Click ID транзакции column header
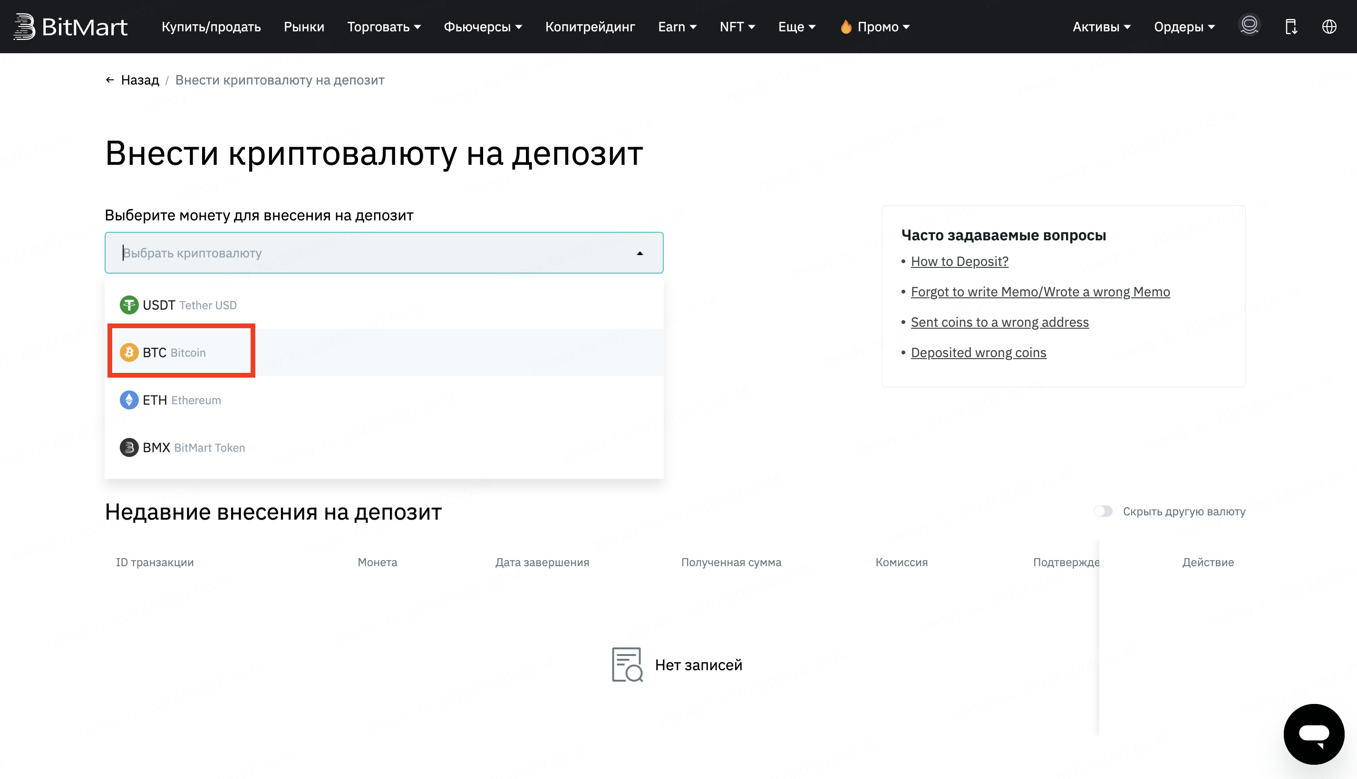This screenshot has width=1357, height=779. 155,562
